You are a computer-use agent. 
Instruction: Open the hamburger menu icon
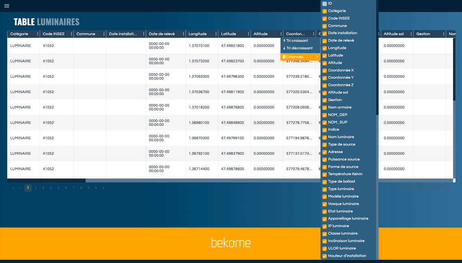7,6
